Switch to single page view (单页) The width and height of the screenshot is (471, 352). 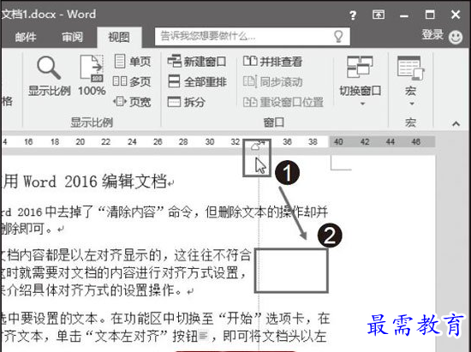pyautogui.click(x=132, y=62)
